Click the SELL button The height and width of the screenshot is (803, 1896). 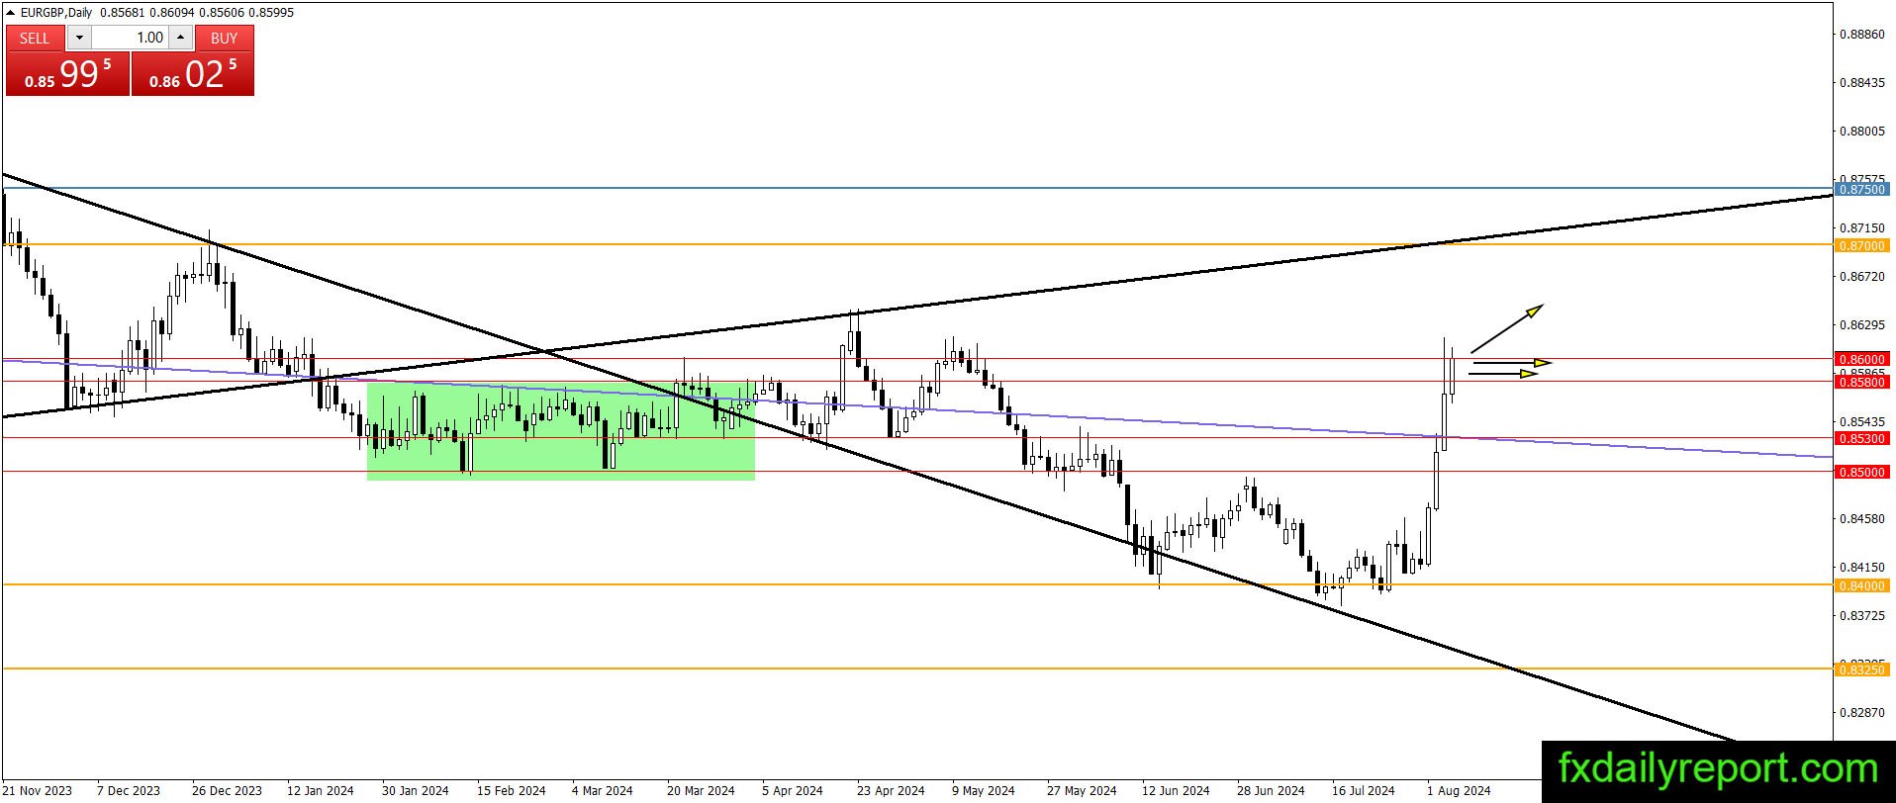pyautogui.click(x=35, y=38)
